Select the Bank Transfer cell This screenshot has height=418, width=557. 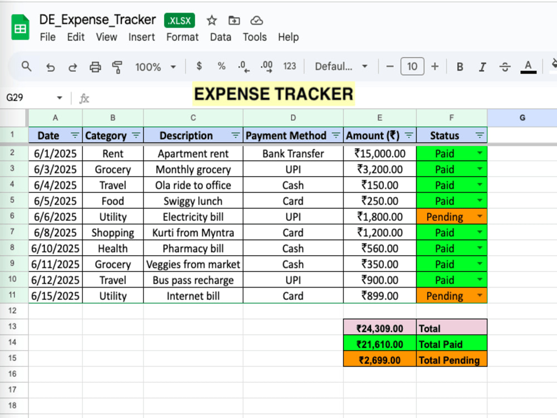(293, 154)
